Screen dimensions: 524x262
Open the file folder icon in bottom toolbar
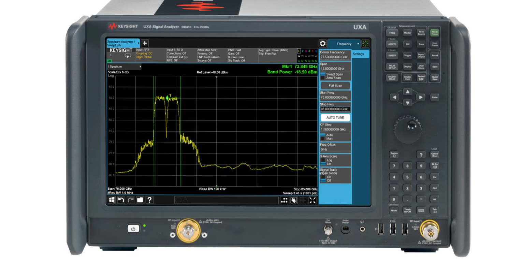pyautogui.click(x=140, y=200)
